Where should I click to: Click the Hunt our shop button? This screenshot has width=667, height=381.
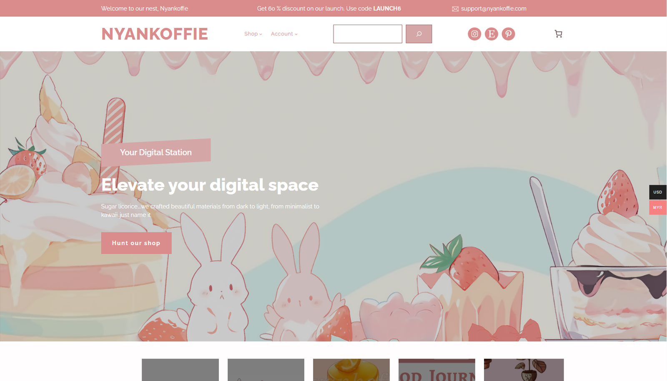136,243
